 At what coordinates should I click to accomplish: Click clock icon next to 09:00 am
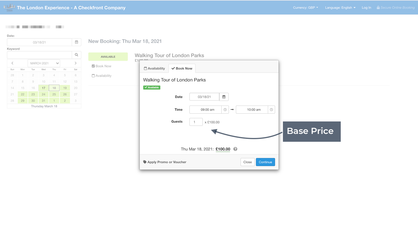(225, 110)
